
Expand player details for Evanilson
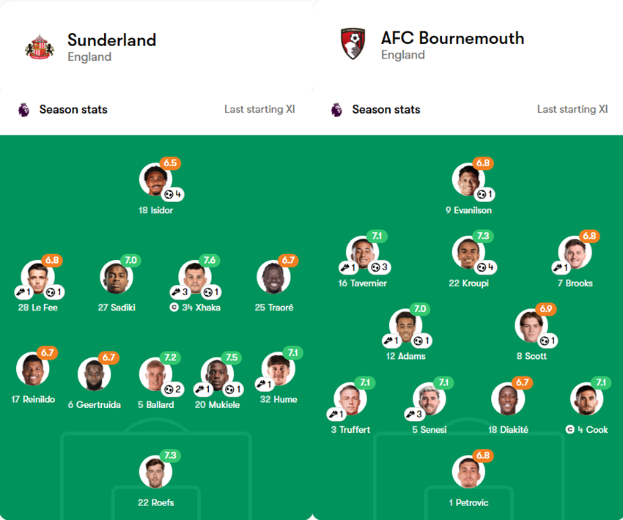coord(470,179)
